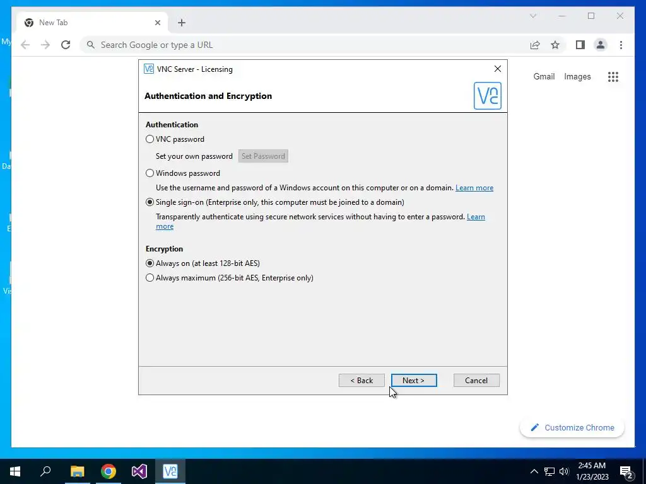Click the VNC icon in dialog title bar
The height and width of the screenshot is (484, 646).
pos(149,69)
